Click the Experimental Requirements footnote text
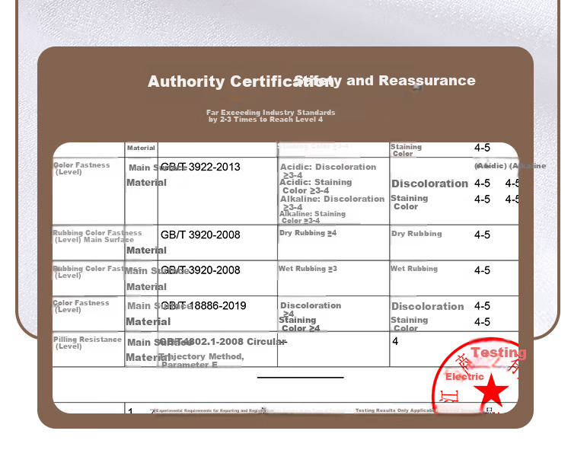 pyautogui.click(x=211, y=410)
